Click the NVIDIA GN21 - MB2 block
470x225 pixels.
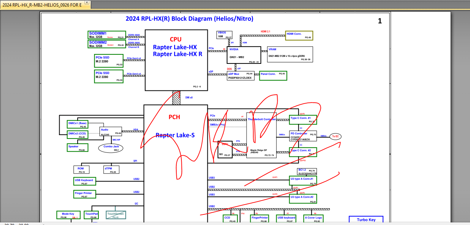coord(244,55)
